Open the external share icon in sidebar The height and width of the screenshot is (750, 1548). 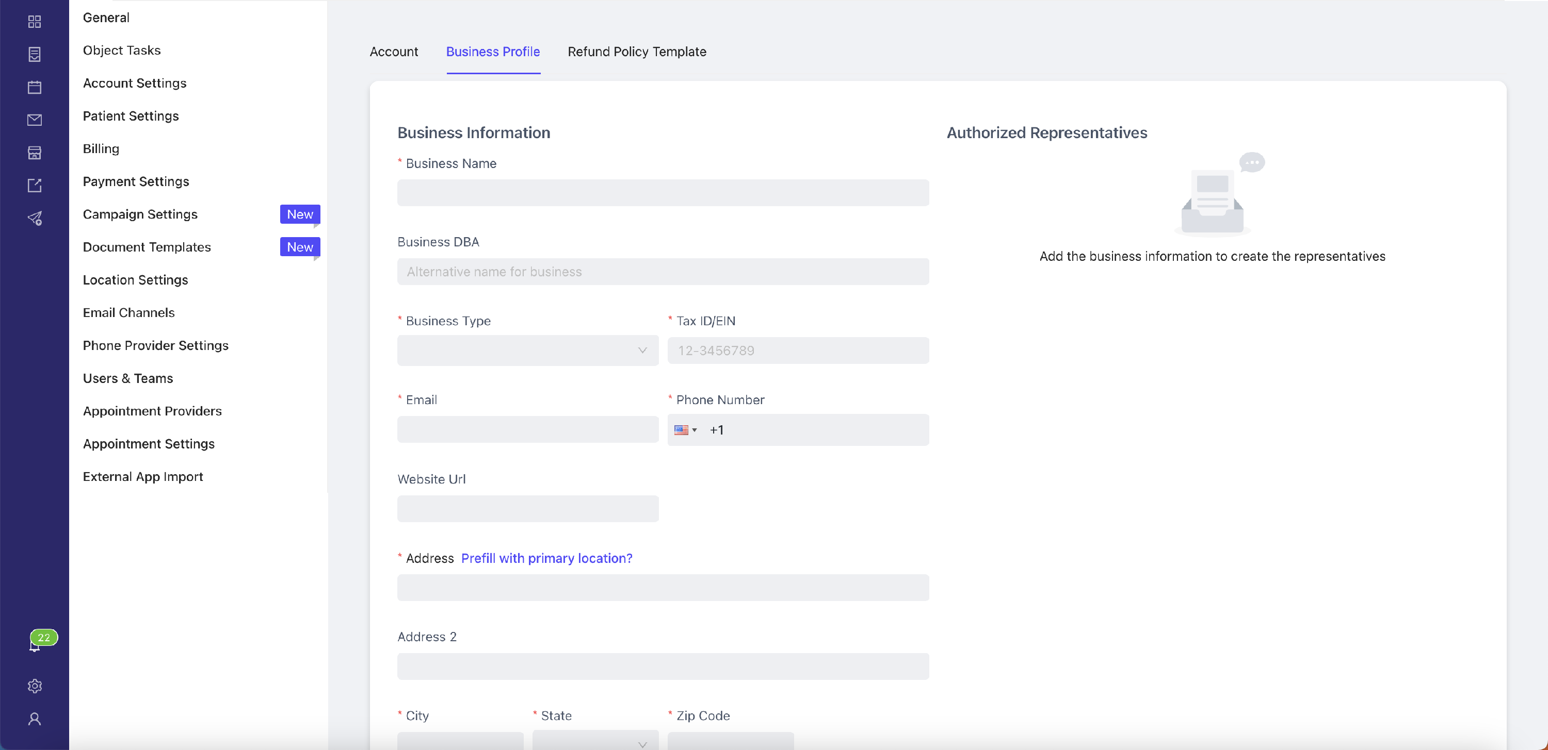click(x=34, y=186)
